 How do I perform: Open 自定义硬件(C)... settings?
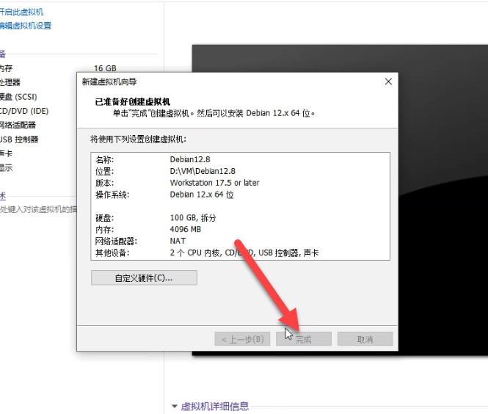pyautogui.click(x=144, y=278)
